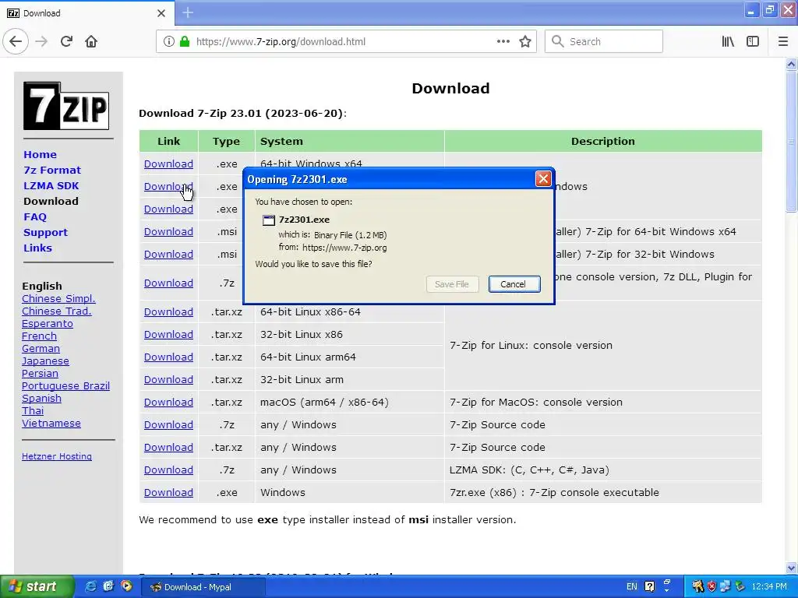Click the green padlock security icon

pyautogui.click(x=185, y=42)
